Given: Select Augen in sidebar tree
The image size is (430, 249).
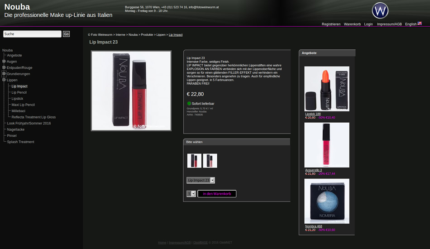Looking at the screenshot, I should click(12, 62).
